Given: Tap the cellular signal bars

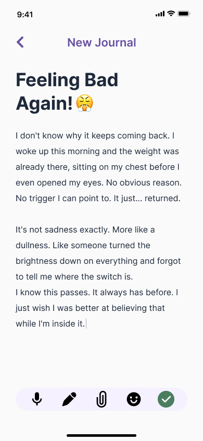Looking at the screenshot, I should click(160, 14).
